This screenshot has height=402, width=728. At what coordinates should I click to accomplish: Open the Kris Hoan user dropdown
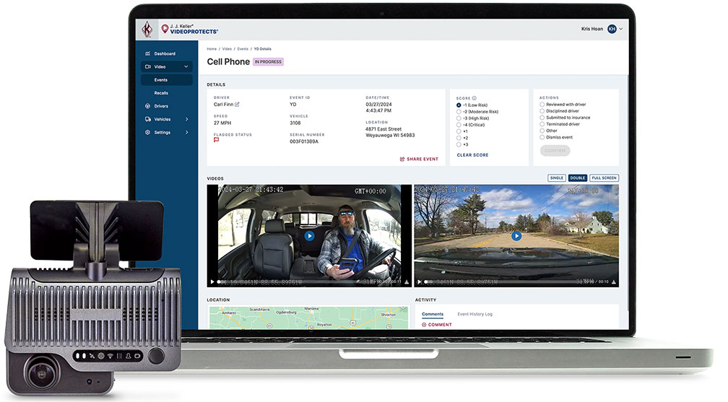(x=621, y=29)
